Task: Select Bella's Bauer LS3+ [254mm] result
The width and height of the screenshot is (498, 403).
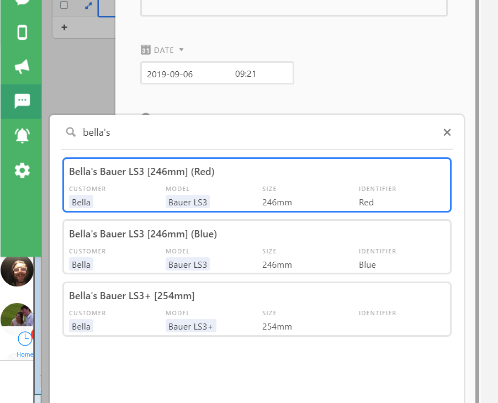Action: coord(257,309)
